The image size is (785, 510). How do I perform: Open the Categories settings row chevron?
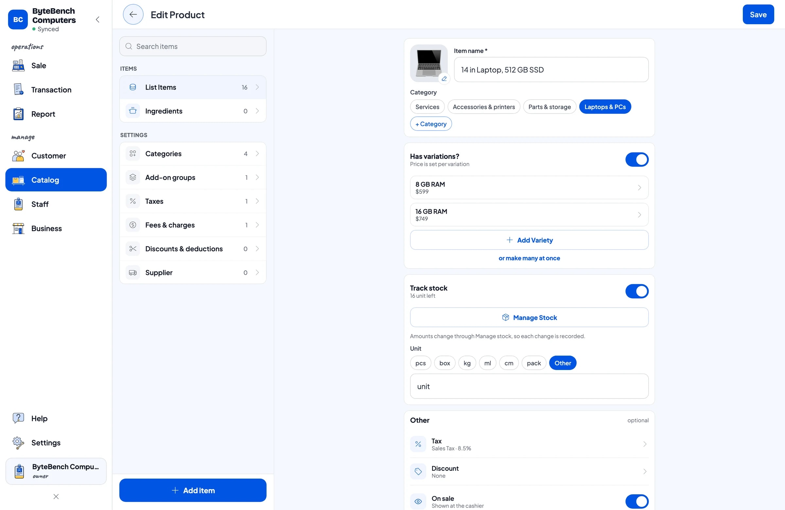coord(257,154)
